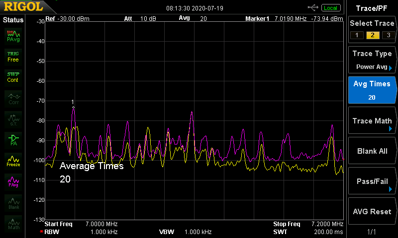Image resolution: width=398 pixels, height=238 pixels.
Task: Click the SWT 200.00 ms value
Action: [x=328, y=232]
